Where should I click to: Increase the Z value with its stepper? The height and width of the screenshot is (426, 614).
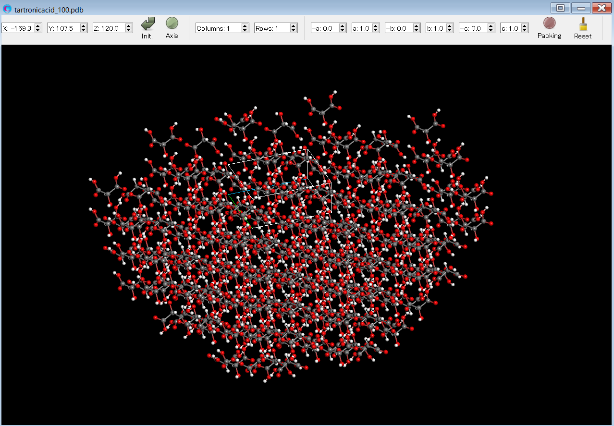(128, 25)
